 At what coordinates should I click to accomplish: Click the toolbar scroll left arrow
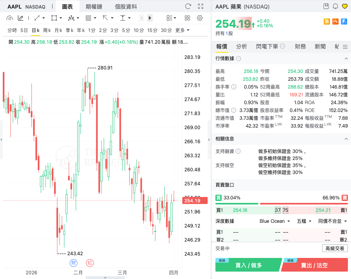[x=141, y=18]
